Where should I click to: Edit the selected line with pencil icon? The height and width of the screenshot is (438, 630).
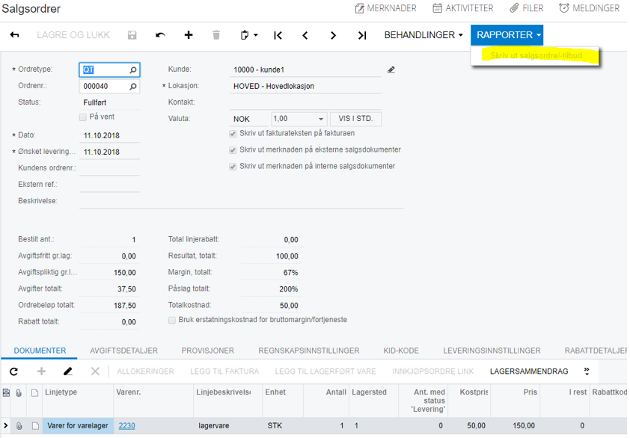68,371
